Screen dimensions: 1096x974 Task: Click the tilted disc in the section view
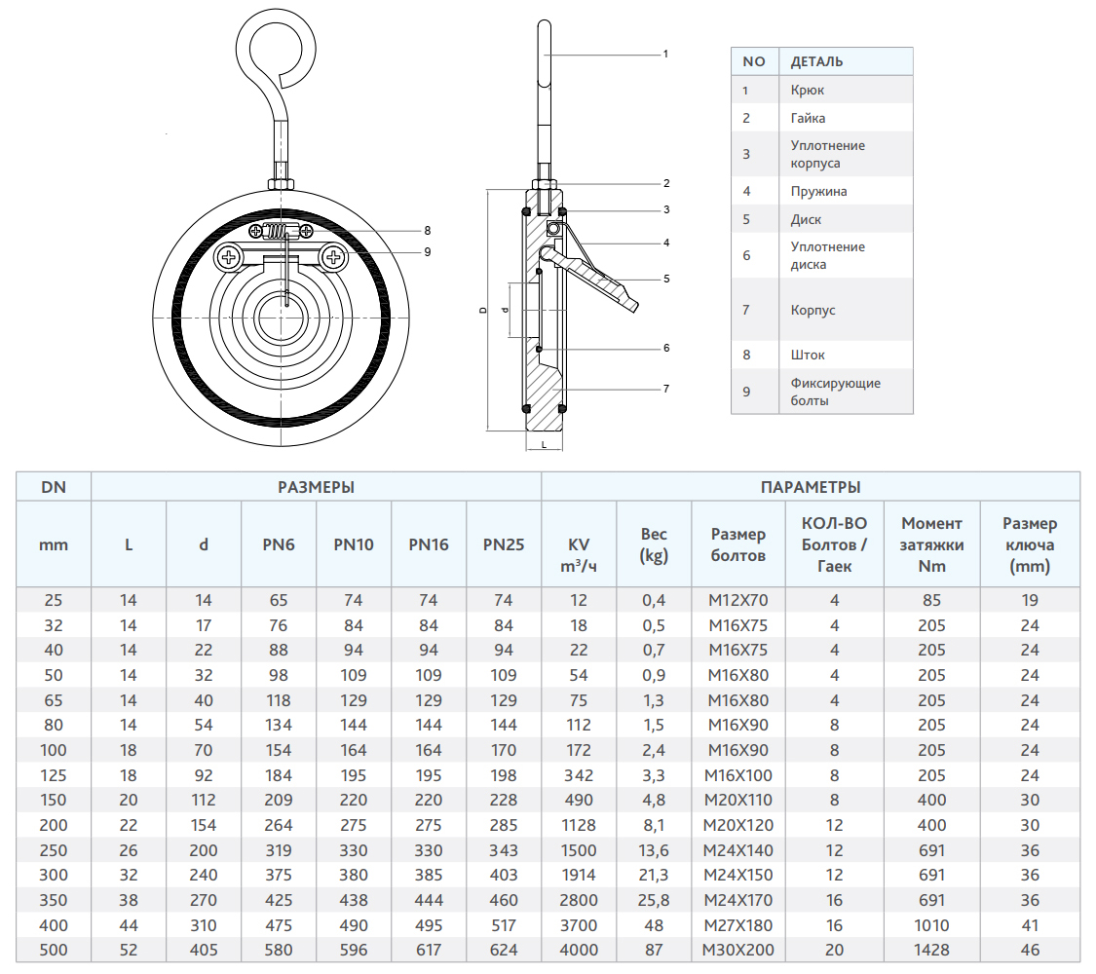[596, 282]
